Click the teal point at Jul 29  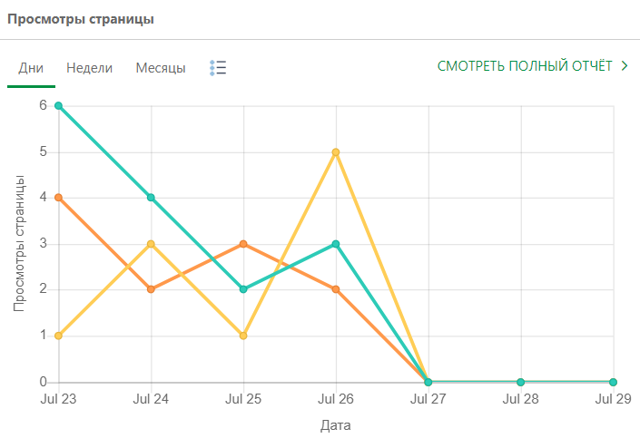pos(613,382)
